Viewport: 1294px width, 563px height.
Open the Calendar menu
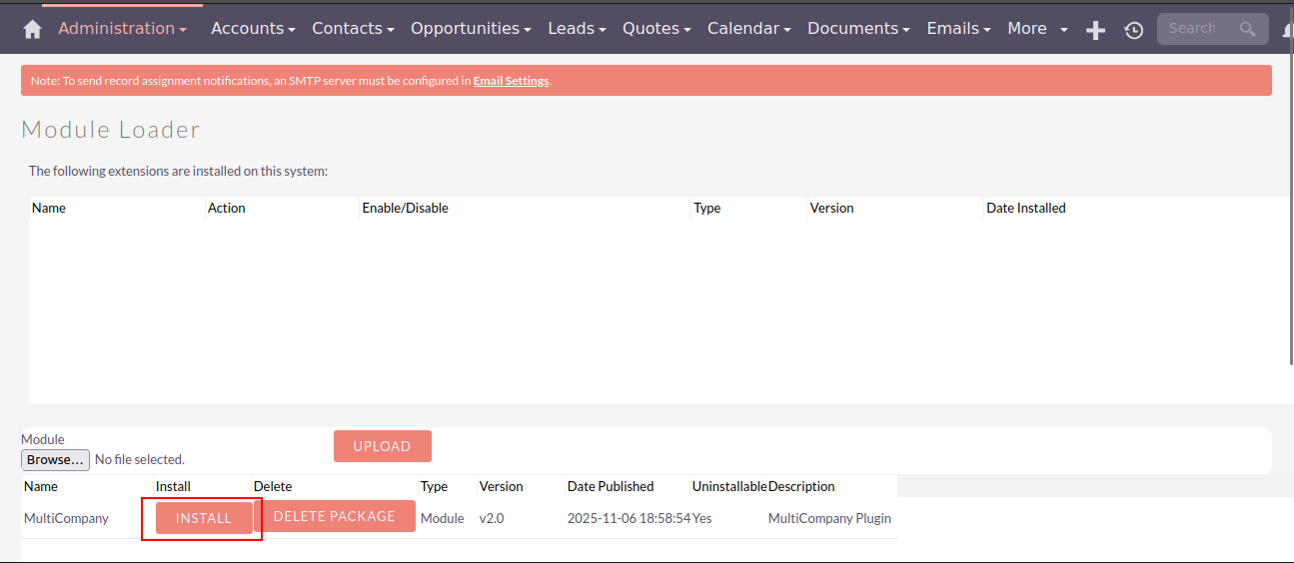748,28
